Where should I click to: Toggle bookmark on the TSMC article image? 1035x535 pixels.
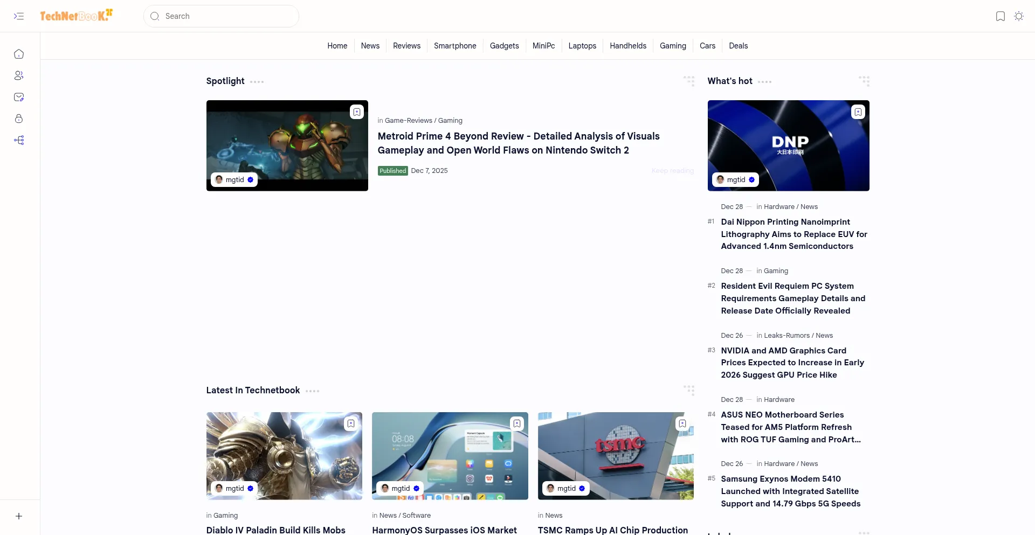pos(682,423)
